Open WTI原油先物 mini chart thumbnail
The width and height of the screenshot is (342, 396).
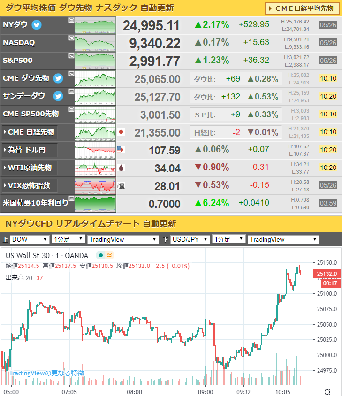95,168
